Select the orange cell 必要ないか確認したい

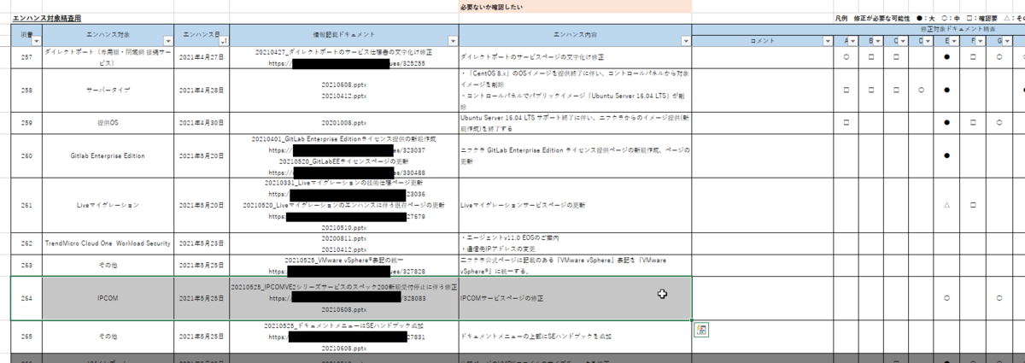(575, 7)
